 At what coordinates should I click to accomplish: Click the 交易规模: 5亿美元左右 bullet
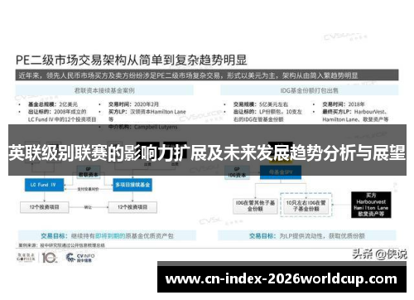(261, 104)
